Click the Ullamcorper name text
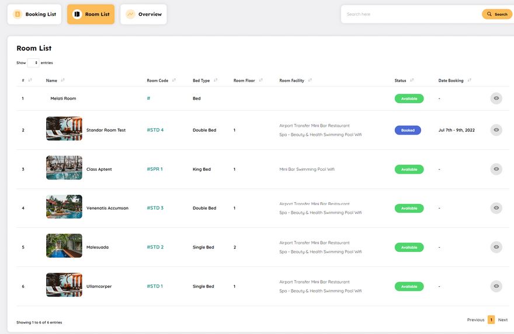The height and width of the screenshot is (334, 514). pos(99,286)
